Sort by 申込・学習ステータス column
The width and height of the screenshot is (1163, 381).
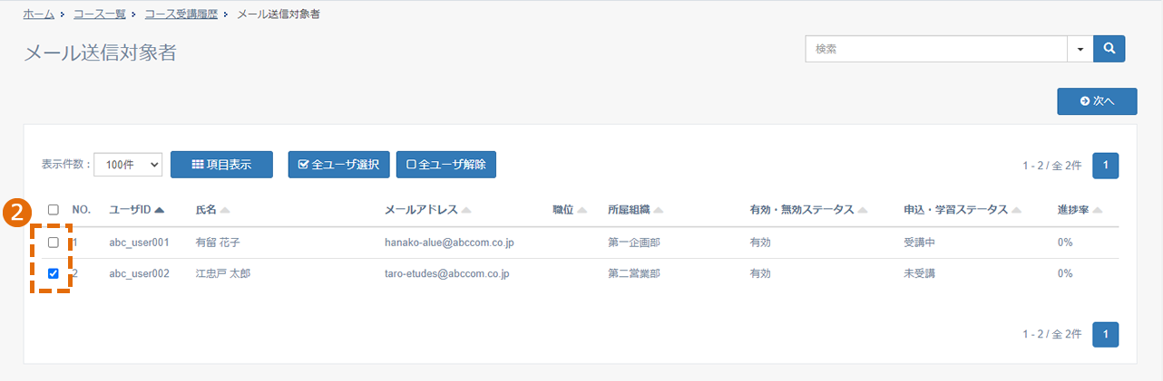click(x=963, y=210)
